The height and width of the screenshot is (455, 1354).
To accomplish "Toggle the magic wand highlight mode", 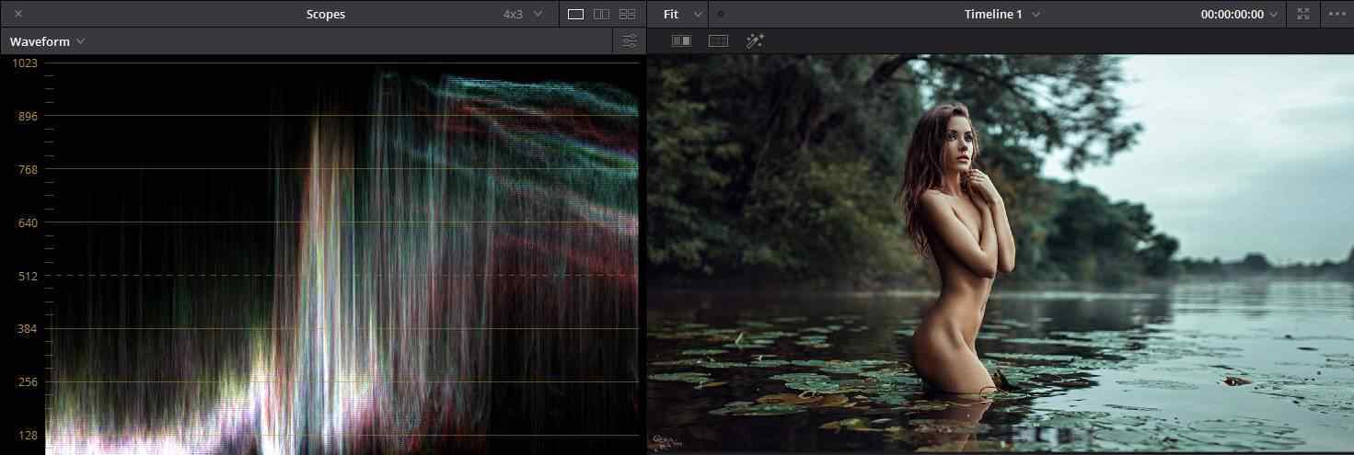I will [755, 40].
